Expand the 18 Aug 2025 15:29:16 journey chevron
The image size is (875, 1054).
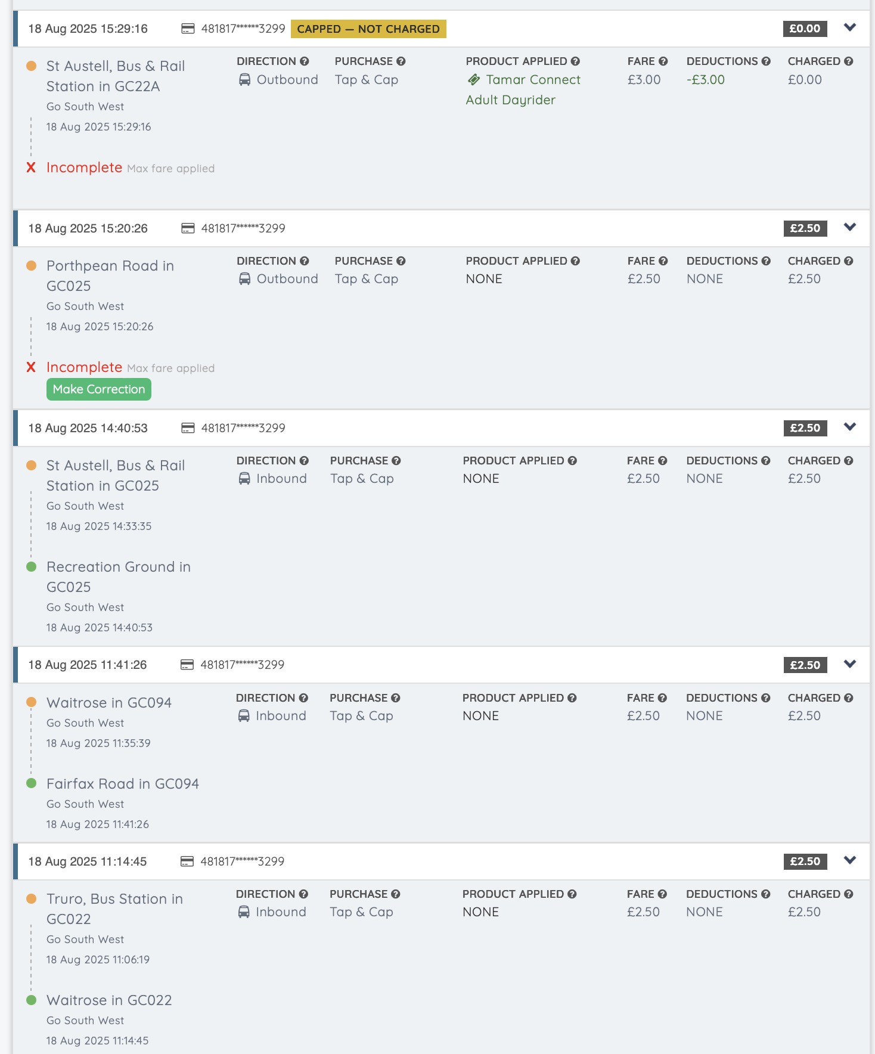(x=850, y=27)
